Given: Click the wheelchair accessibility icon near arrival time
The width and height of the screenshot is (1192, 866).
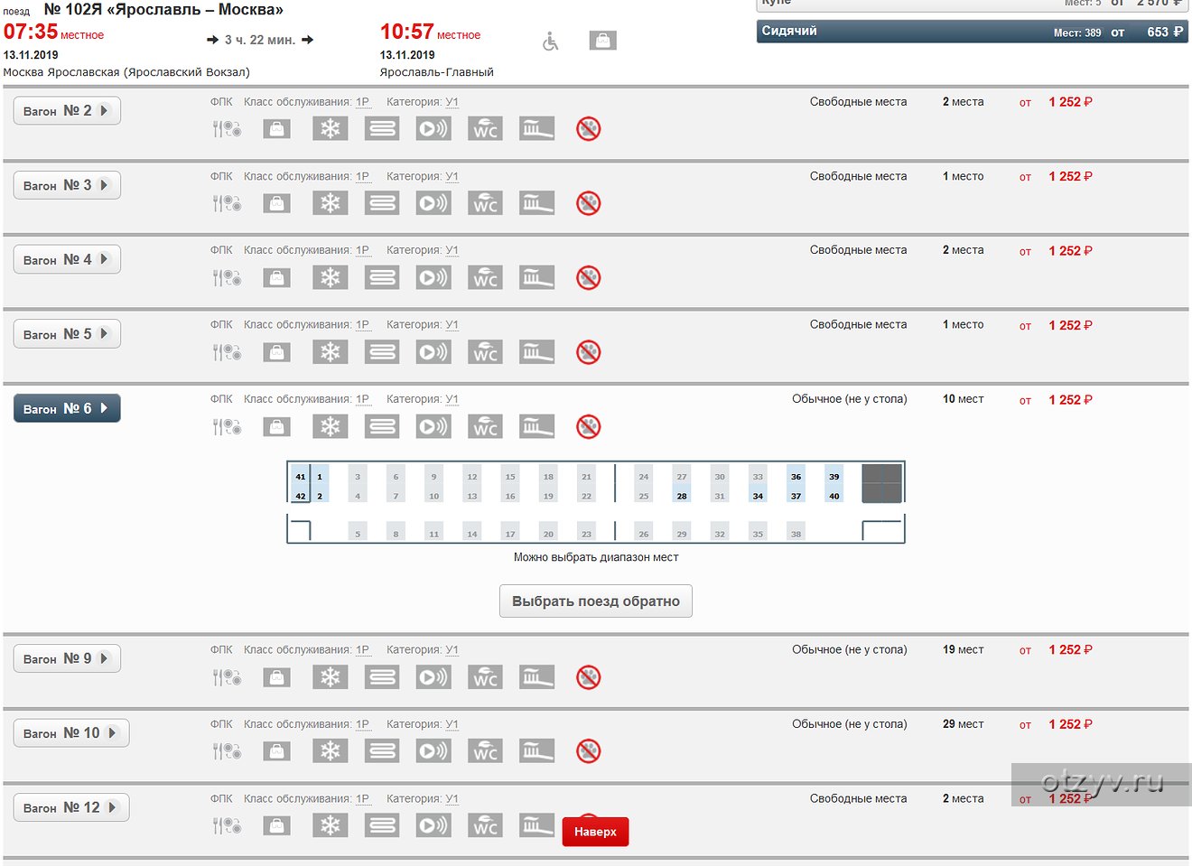Looking at the screenshot, I should tap(550, 42).
